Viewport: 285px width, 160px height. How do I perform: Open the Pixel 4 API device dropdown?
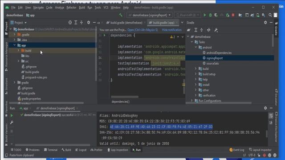point(187,15)
